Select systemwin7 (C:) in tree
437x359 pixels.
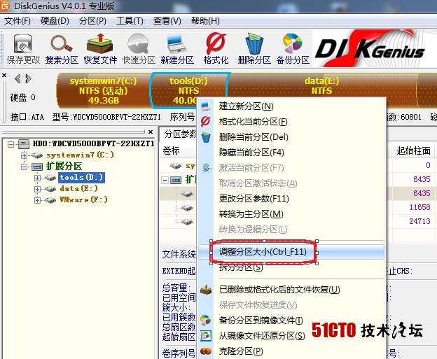pyautogui.click(x=81, y=155)
